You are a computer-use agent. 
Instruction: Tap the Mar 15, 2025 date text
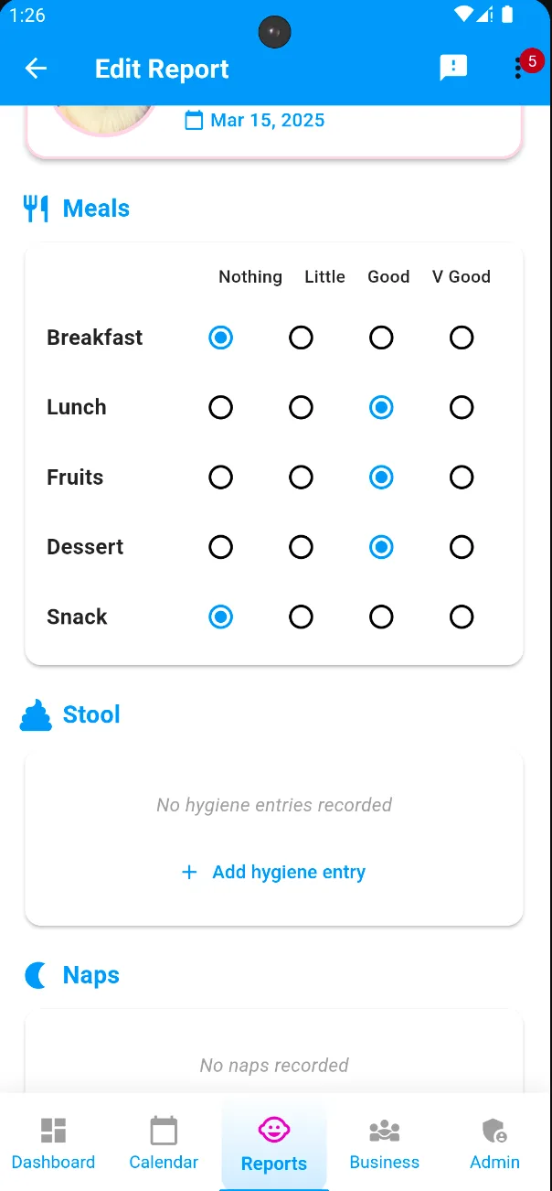[267, 120]
